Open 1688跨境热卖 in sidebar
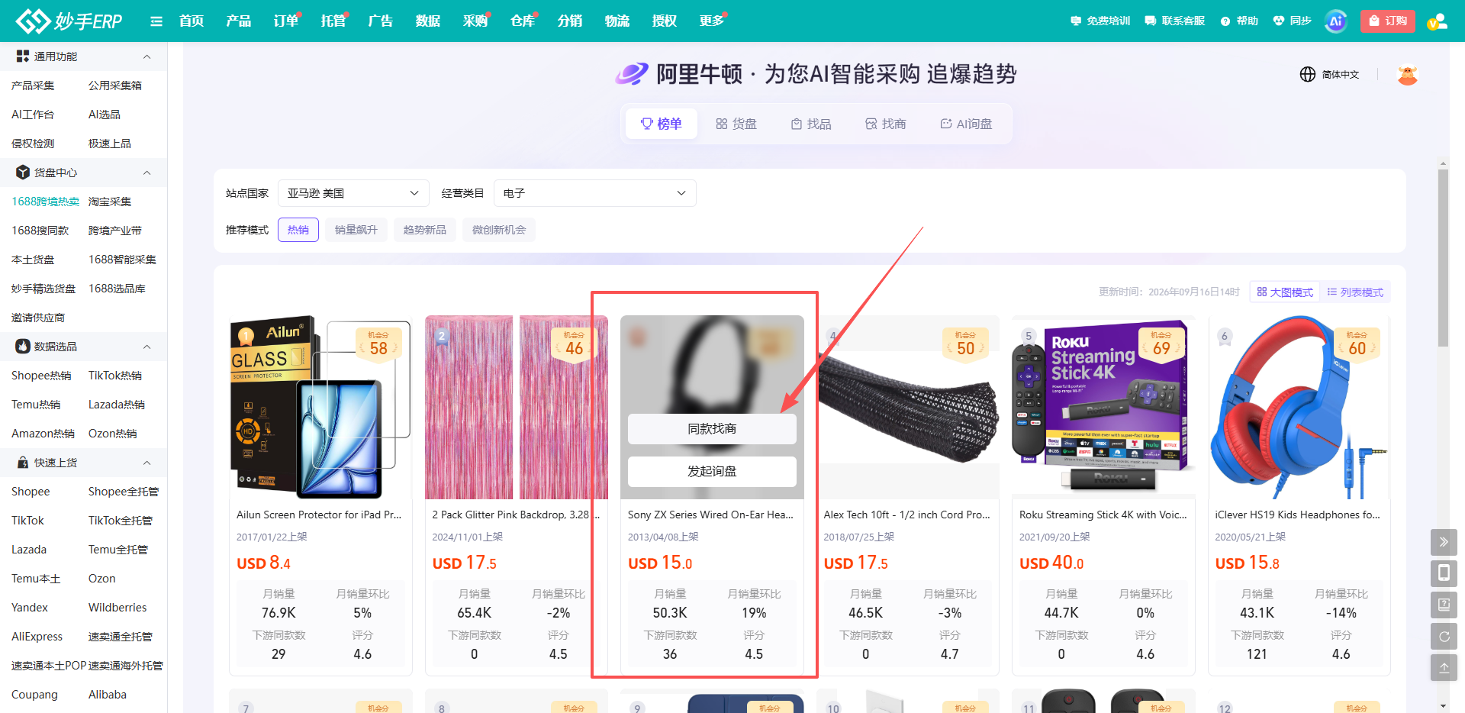Viewport: 1465px width, 713px height. 46,202
